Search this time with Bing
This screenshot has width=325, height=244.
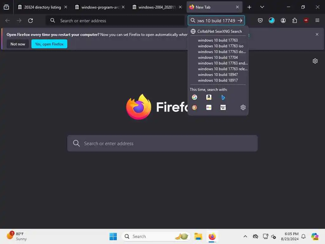pyautogui.click(x=223, y=97)
